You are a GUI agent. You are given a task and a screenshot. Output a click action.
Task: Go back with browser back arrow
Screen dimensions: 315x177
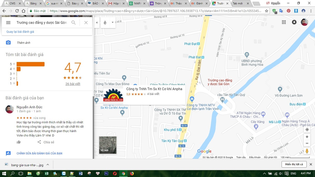click(4, 11)
